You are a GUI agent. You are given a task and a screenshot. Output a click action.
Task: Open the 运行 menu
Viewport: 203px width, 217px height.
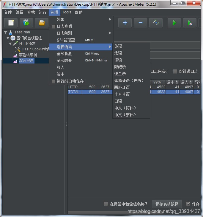point(43,12)
